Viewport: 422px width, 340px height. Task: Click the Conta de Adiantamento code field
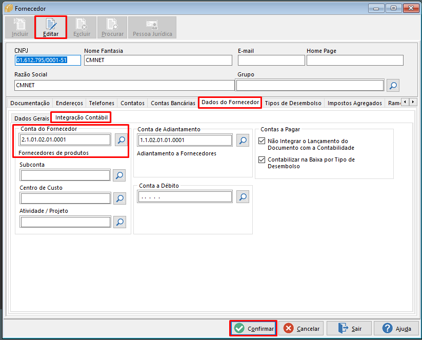(x=185, y=140)
